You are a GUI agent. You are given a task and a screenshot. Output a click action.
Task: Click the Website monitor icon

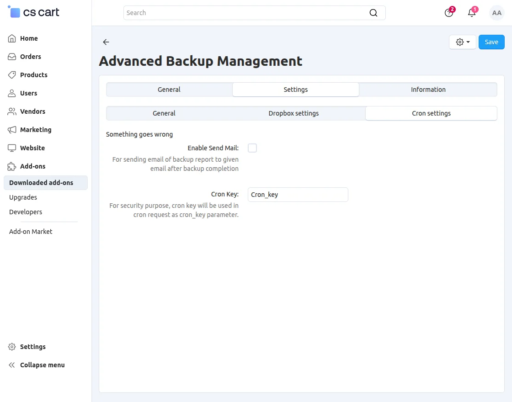12,148
